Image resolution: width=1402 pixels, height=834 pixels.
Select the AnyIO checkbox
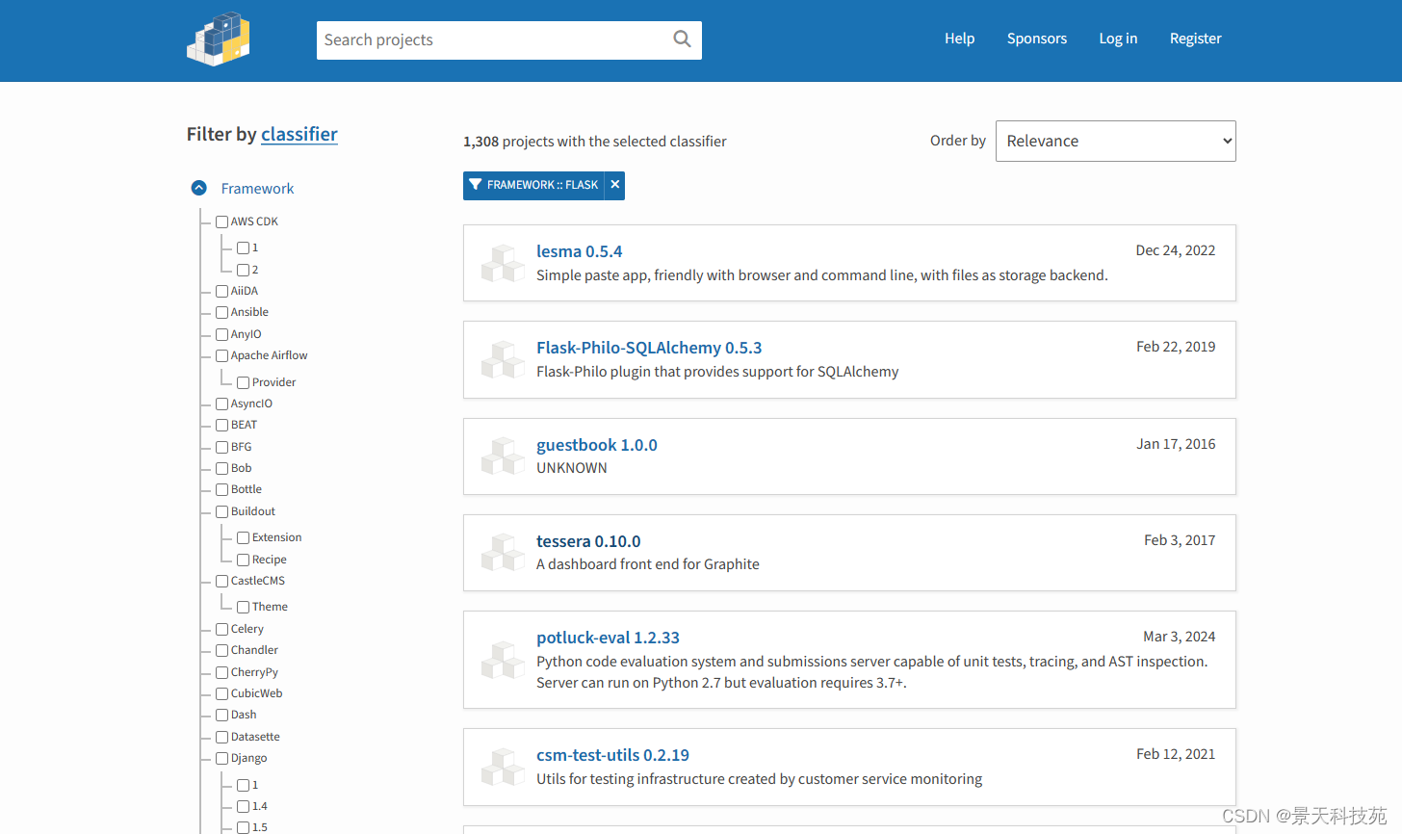pos(222,334)
